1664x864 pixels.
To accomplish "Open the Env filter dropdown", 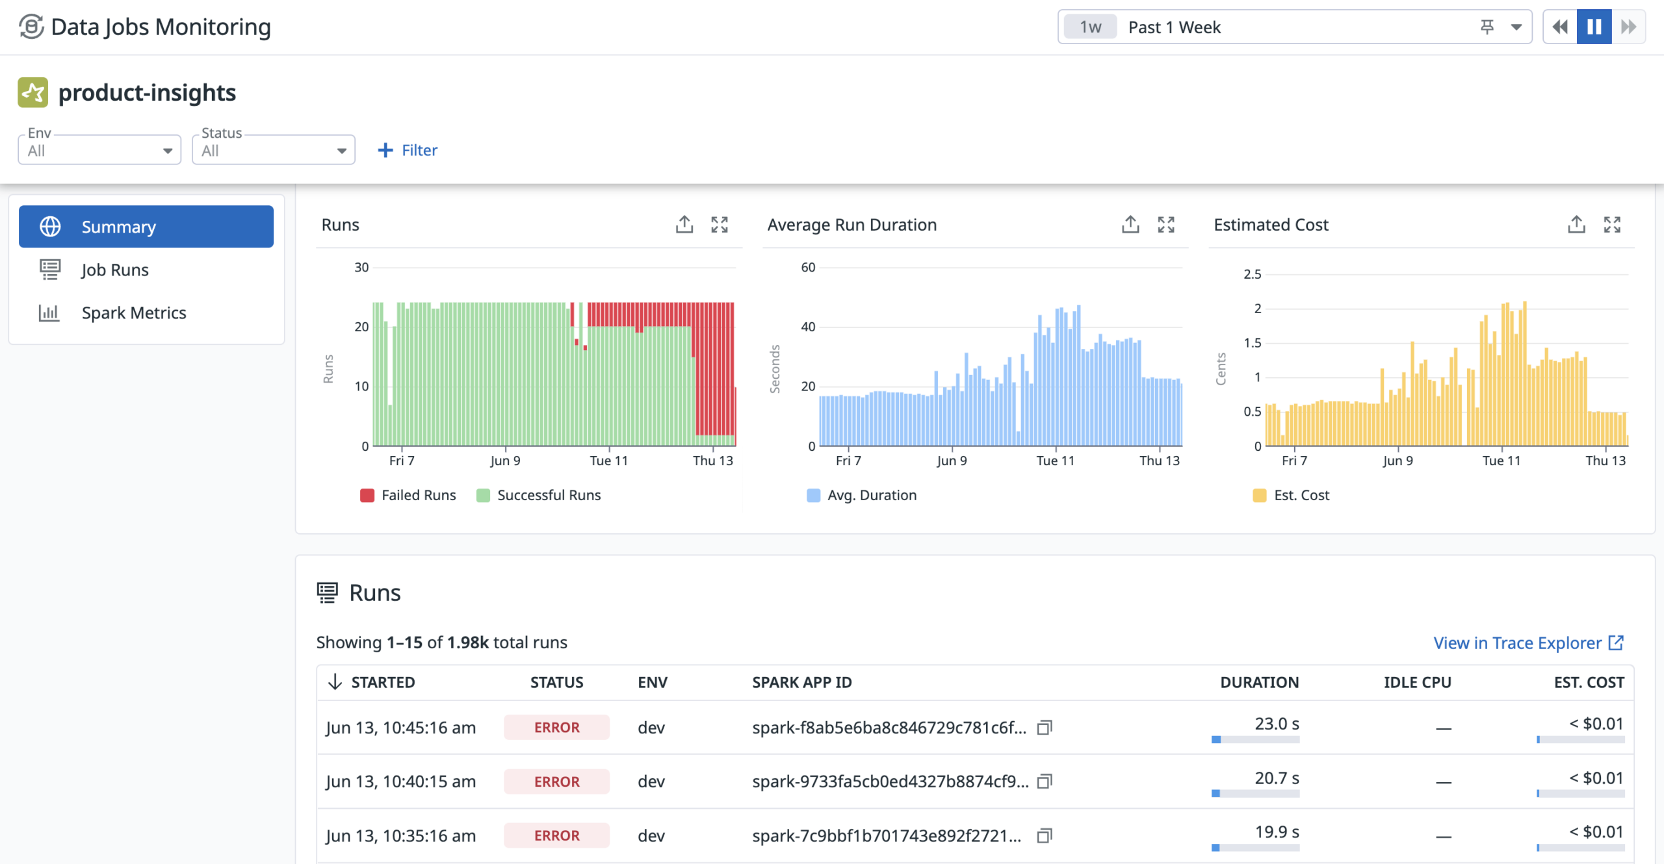I will [99, 150].
